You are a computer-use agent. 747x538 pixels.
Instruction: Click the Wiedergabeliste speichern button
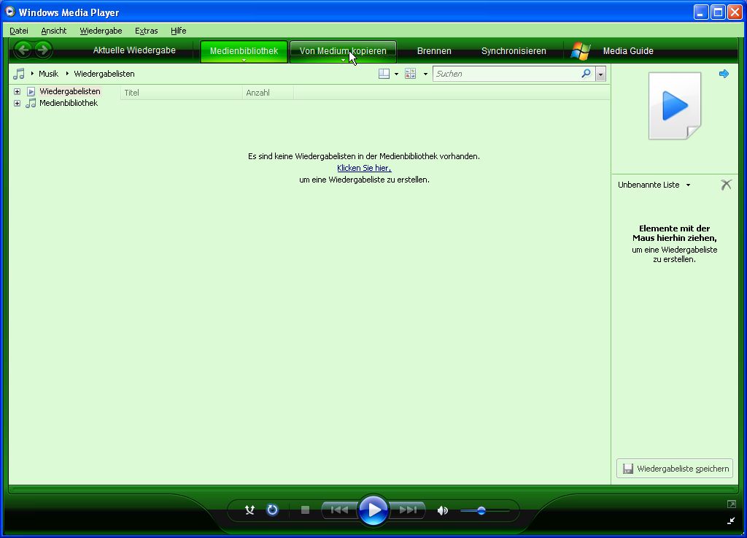(x=675, y=469)
